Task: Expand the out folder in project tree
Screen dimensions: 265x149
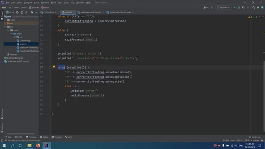Action: (x=5, y=23)
